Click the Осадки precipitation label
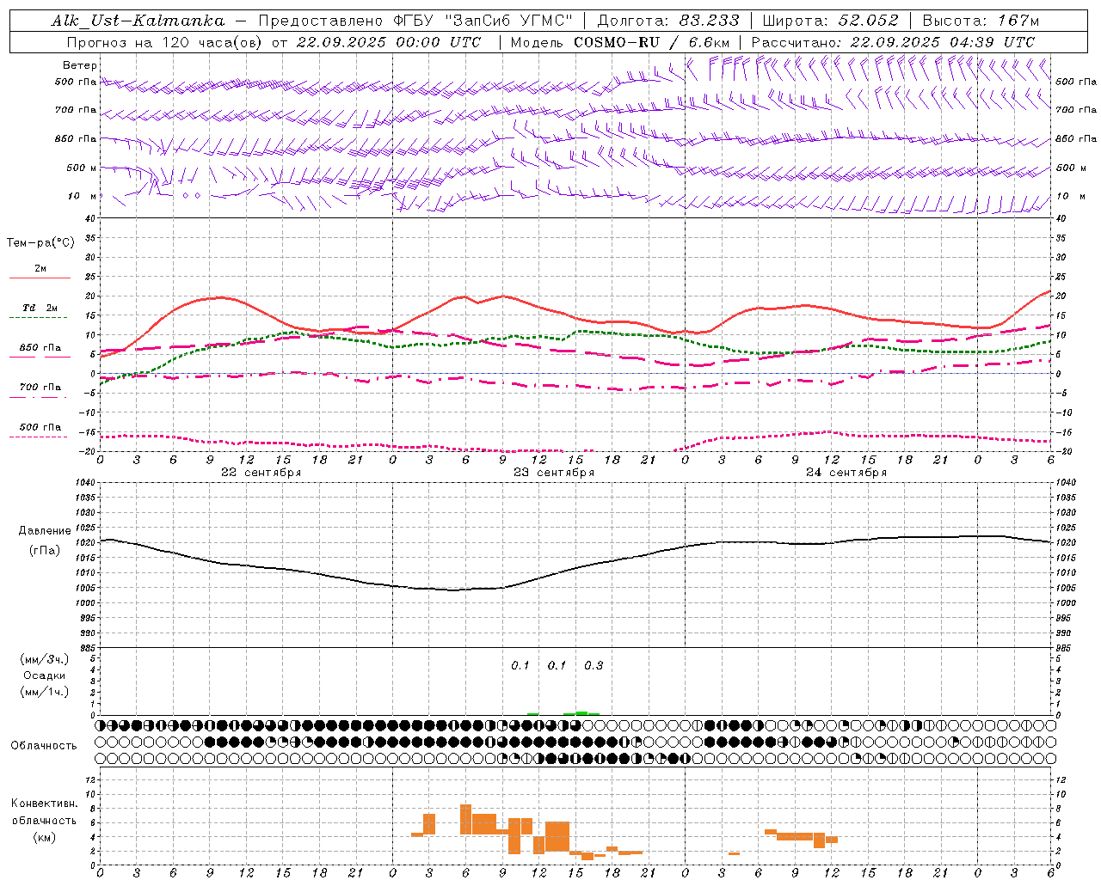This screenshot has width=1101, height=880. coord(45,676)
